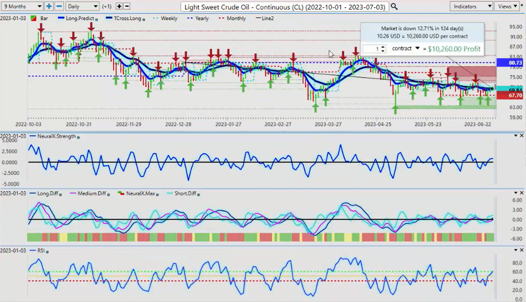Click the Bar chart type legend icon

coord(33,18)
